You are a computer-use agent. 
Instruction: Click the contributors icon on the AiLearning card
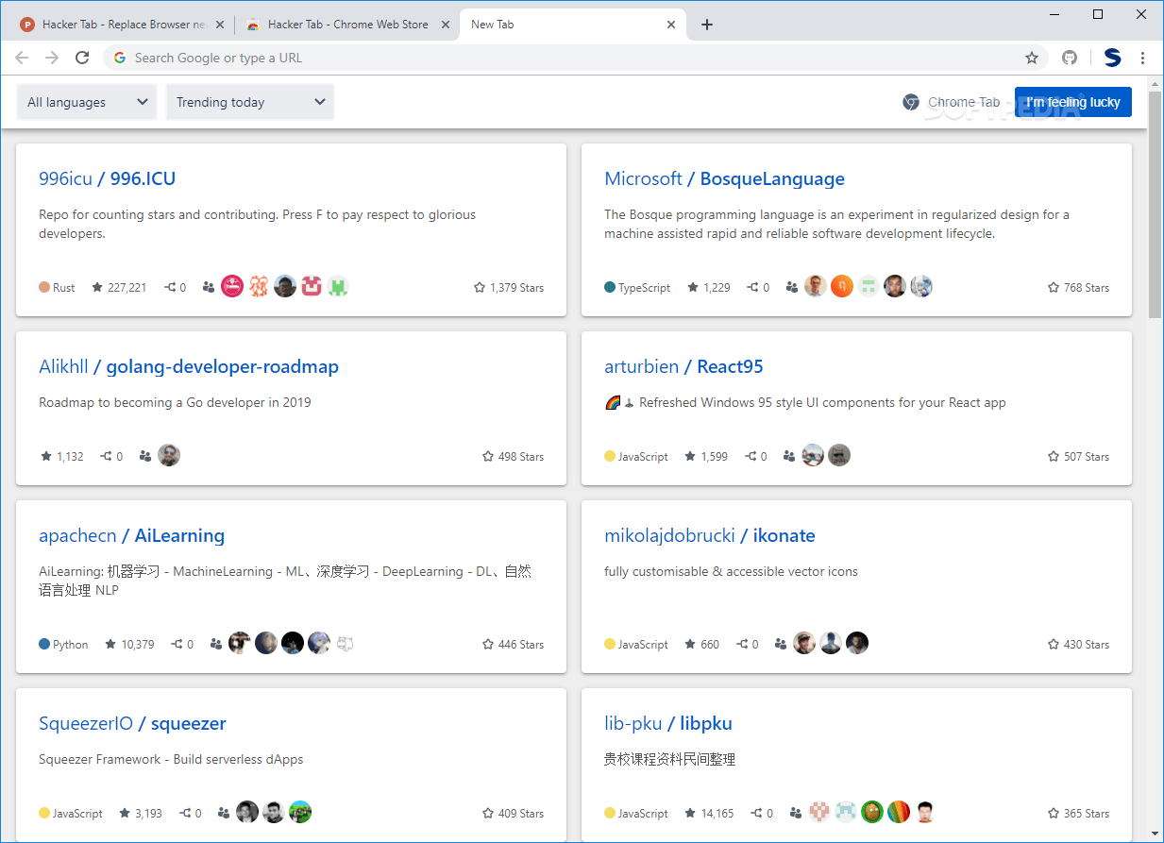215,643
